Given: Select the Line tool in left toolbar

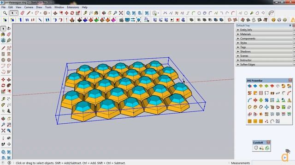Looking at the screenshot, I should coord(3,48).
